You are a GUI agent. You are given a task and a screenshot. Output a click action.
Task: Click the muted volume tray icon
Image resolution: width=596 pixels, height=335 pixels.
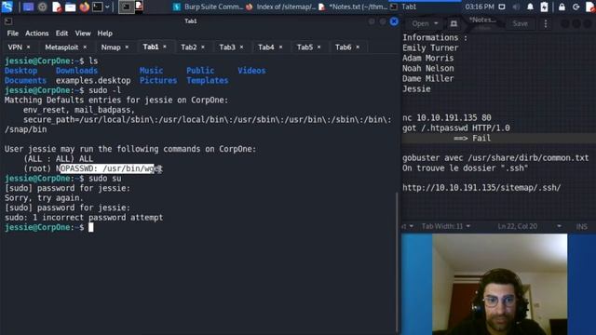(x=516, y=7)
